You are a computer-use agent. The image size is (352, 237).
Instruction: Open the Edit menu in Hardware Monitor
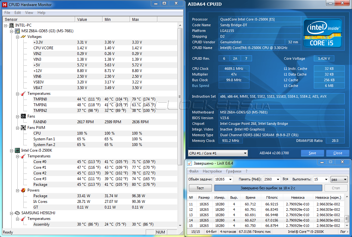click(x=18, y=13)
